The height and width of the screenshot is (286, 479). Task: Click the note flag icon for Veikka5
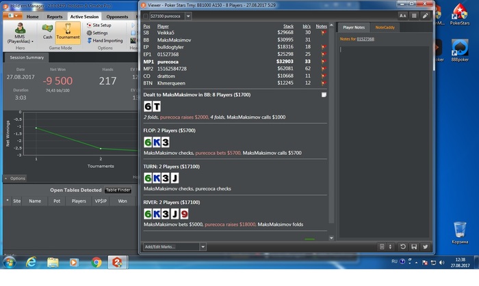pos(324,33)
